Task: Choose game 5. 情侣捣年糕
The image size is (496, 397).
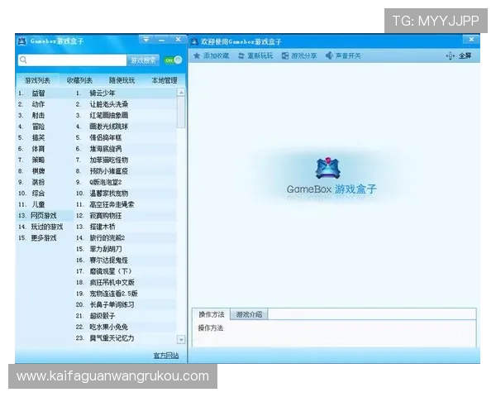Action: (126, 138)
